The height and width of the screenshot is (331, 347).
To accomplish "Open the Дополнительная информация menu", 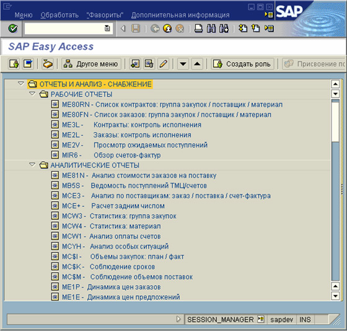I will [x=180, y=15].
